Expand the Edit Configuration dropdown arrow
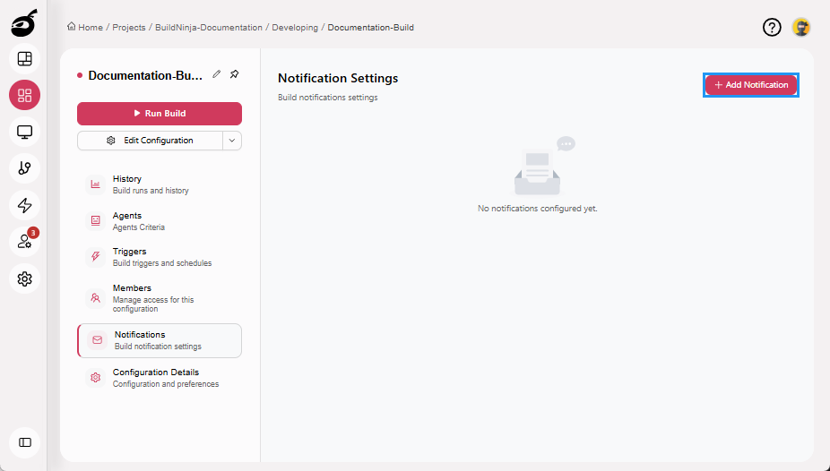Viewport: 830px width, 471px height. point(232,141)
